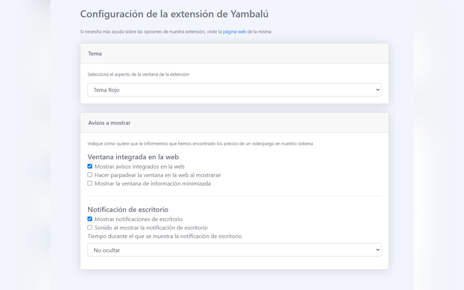Viewport: 464px width, 290px height.
Task: Enable Sonido al mostrar la notificación
Action: point(90,228)
